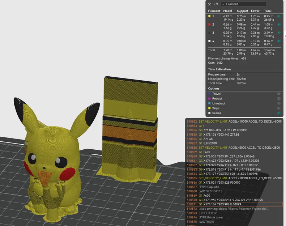Image resolution: width=286 pixels, height=226 pixels.
Task: Click the magenta Retract color swatch
Action: [x=209, y=98]
